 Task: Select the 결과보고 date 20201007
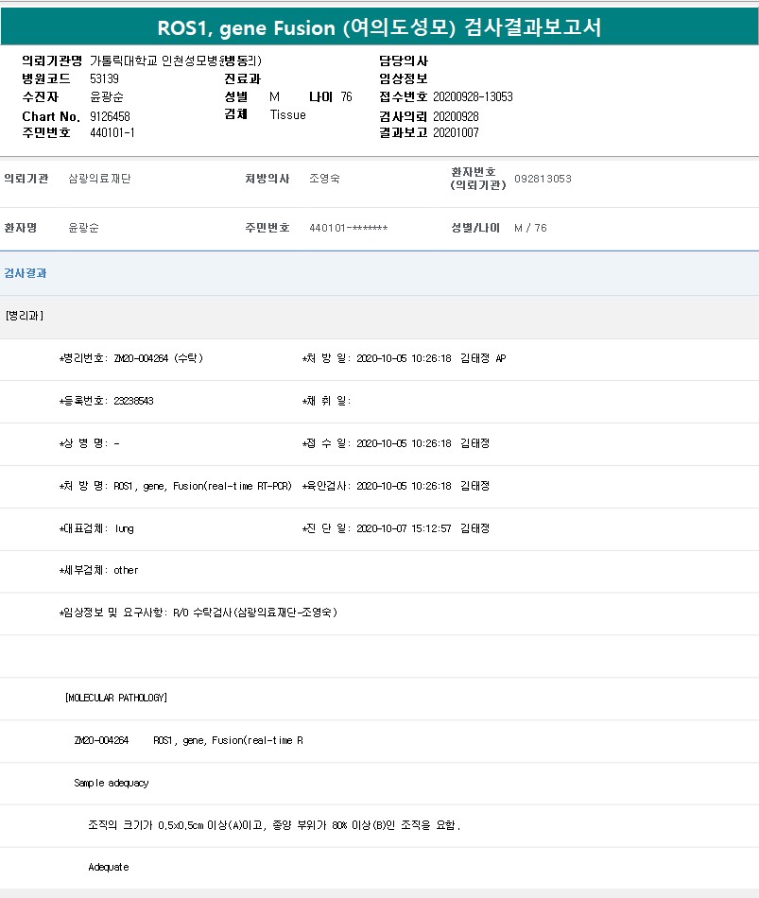click(x=456, y=133)
